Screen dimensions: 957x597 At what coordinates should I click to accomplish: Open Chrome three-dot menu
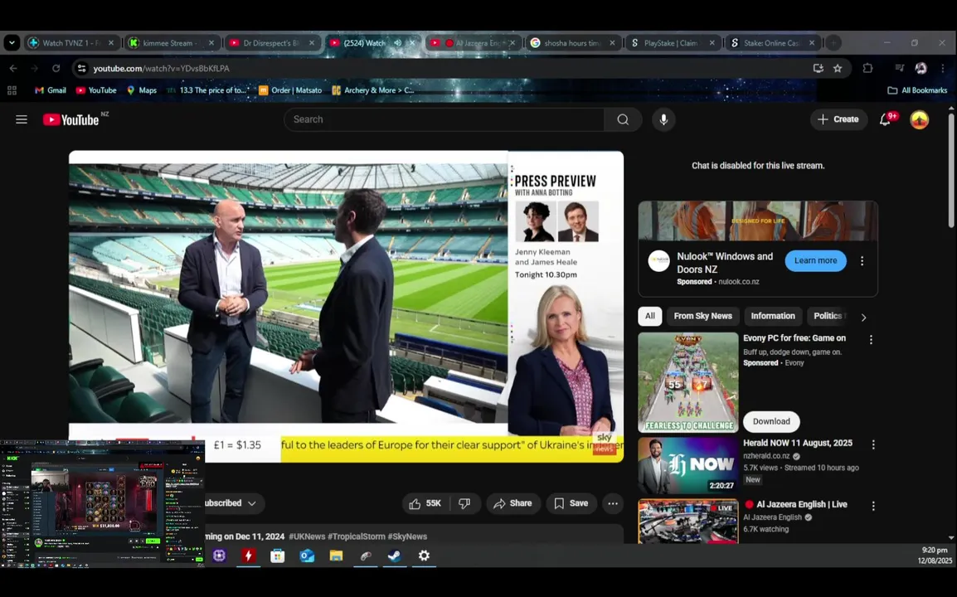[942, 68]
